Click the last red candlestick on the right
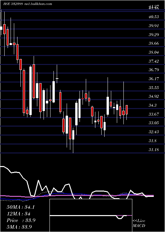The height and width of the screenshot is (232, 165). tap(127, 110)
